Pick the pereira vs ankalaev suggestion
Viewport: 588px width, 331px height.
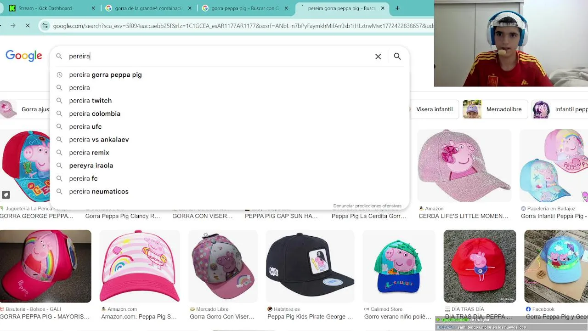pyautogui.click(x=99, y=140)
